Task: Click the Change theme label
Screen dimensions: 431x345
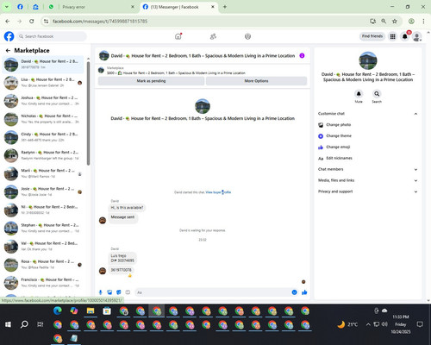Action: (x=339, y=136)
